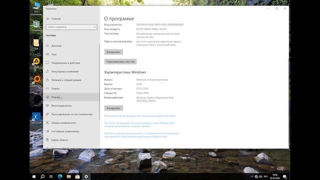
Task: Select the Menu XMP desktop shortcut
Action: (36, 118)
